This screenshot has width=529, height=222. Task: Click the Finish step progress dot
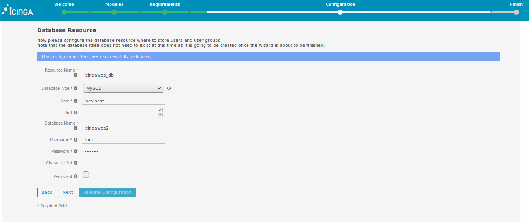point(516,12)
